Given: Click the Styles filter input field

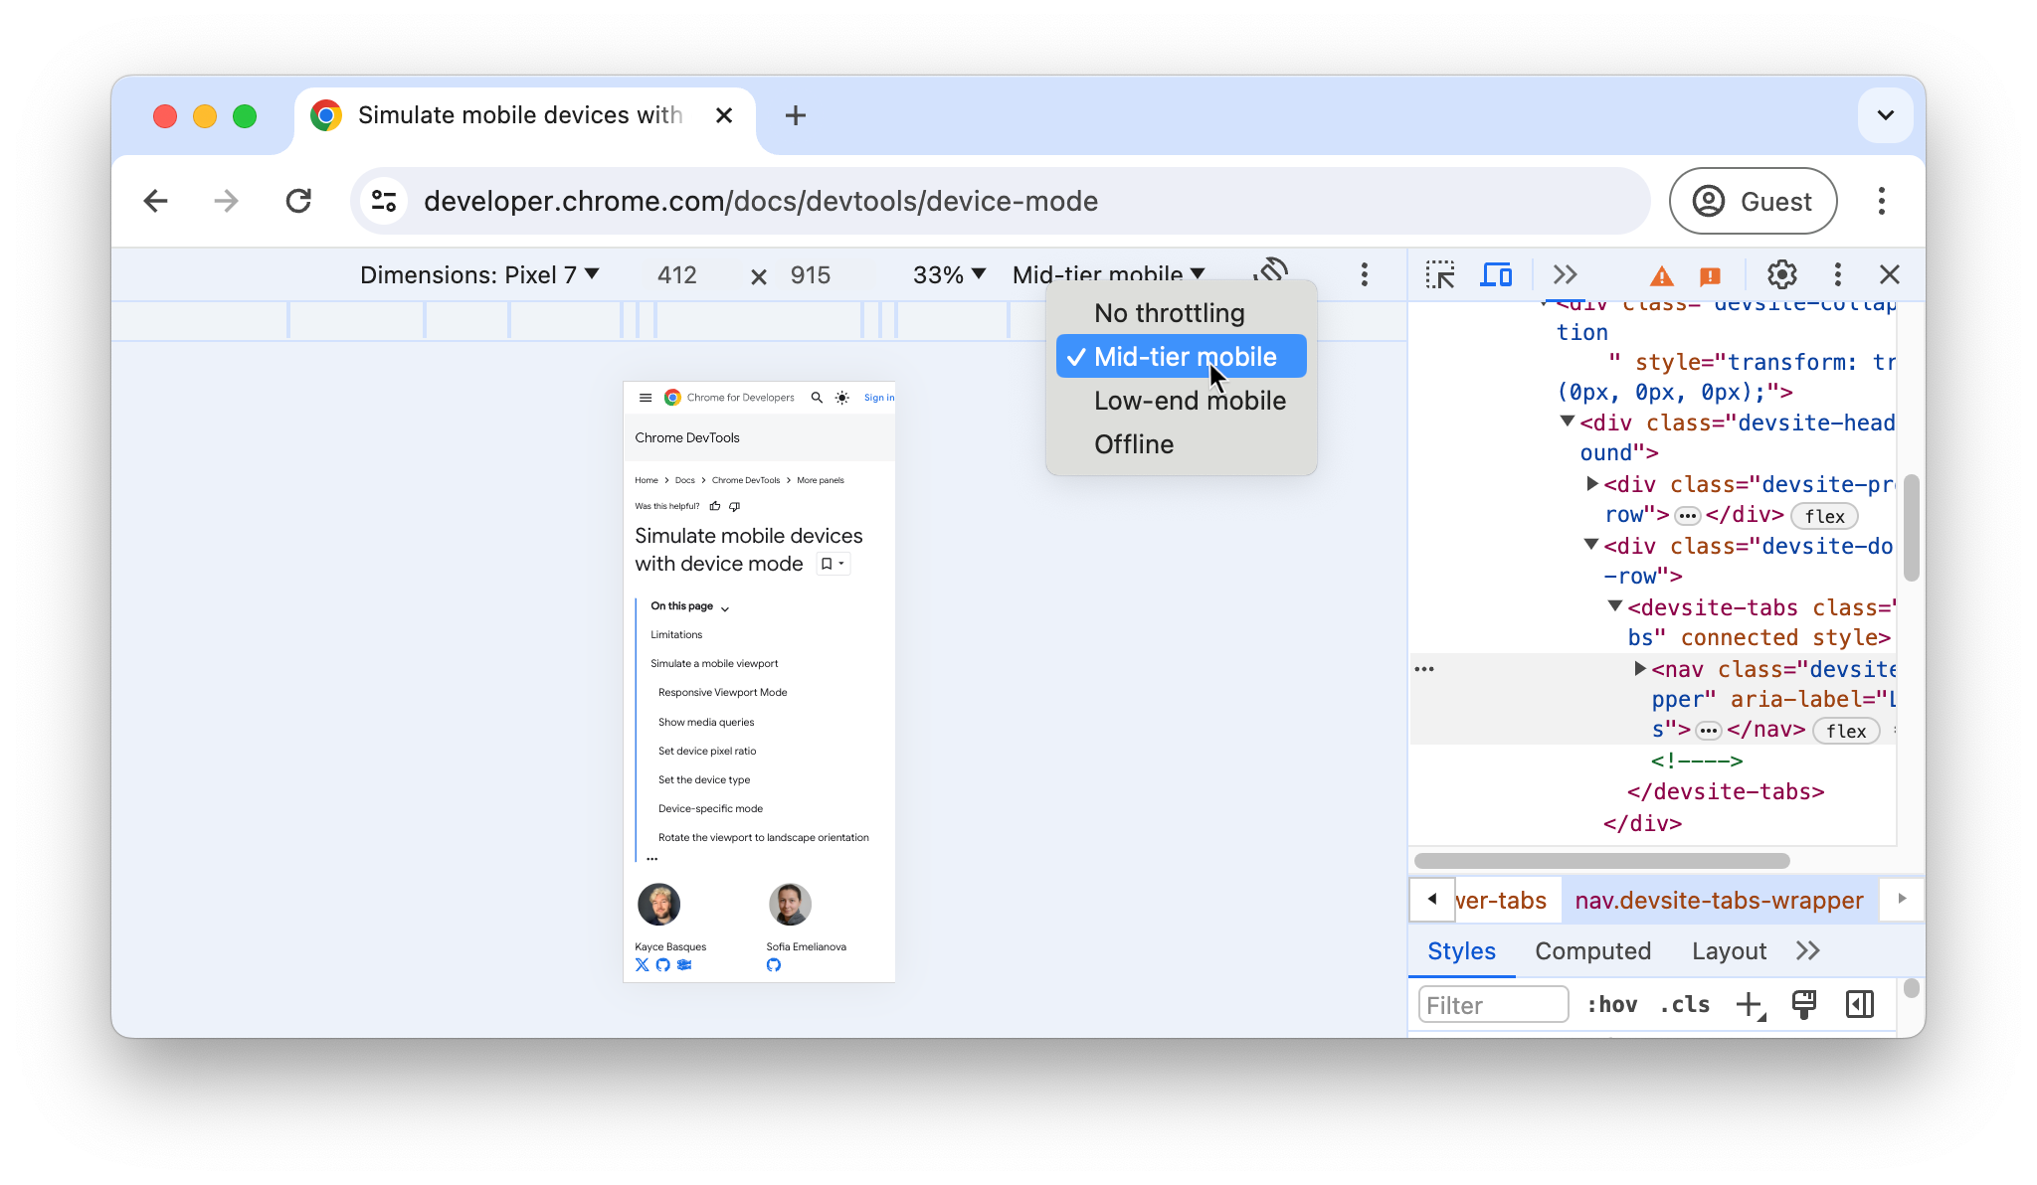Looking at the screenshot, I should (x=1491, y=1003).
